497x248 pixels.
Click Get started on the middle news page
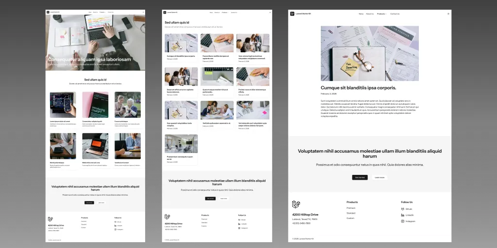(210, 198)
